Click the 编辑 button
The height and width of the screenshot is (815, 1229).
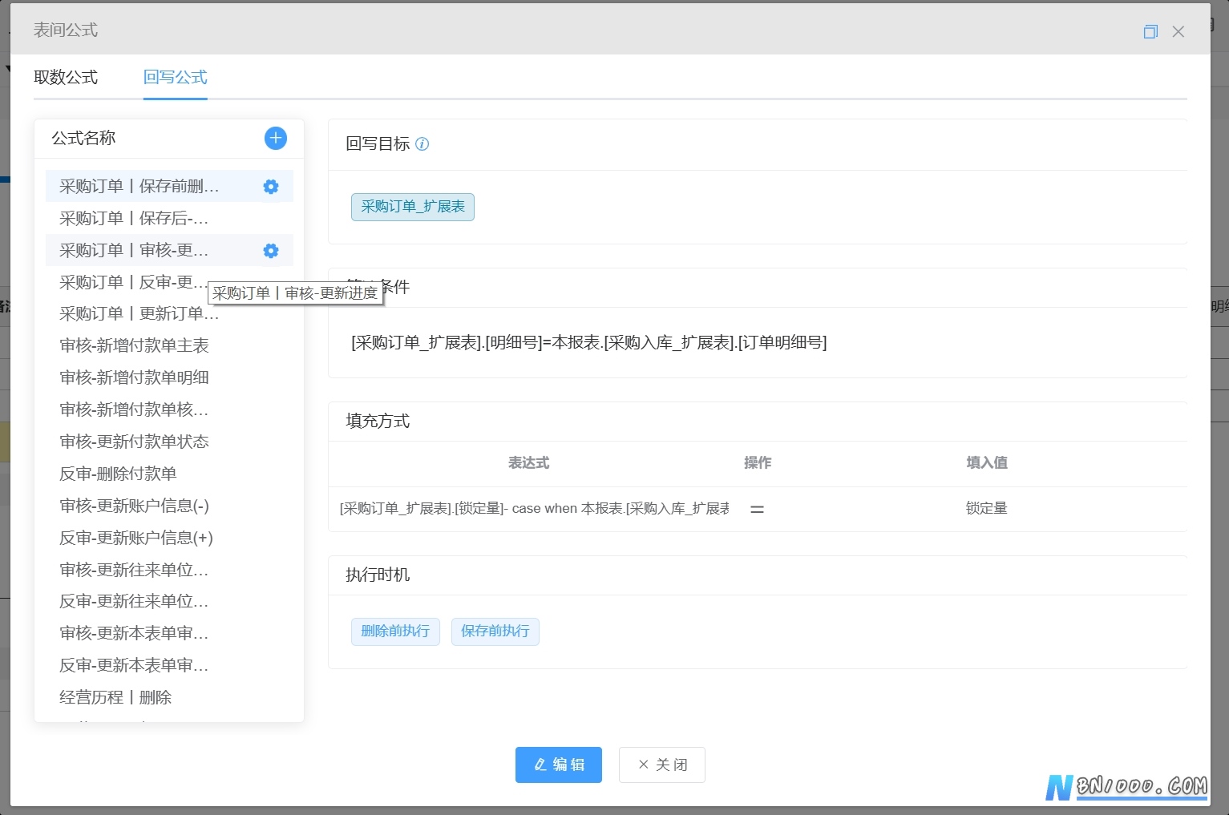[559, 765]
